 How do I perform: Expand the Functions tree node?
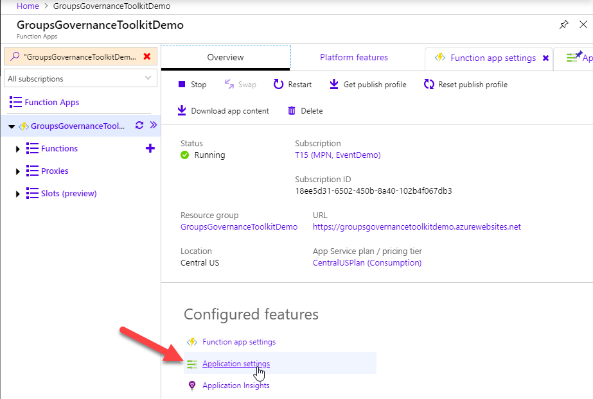[17, 149]
